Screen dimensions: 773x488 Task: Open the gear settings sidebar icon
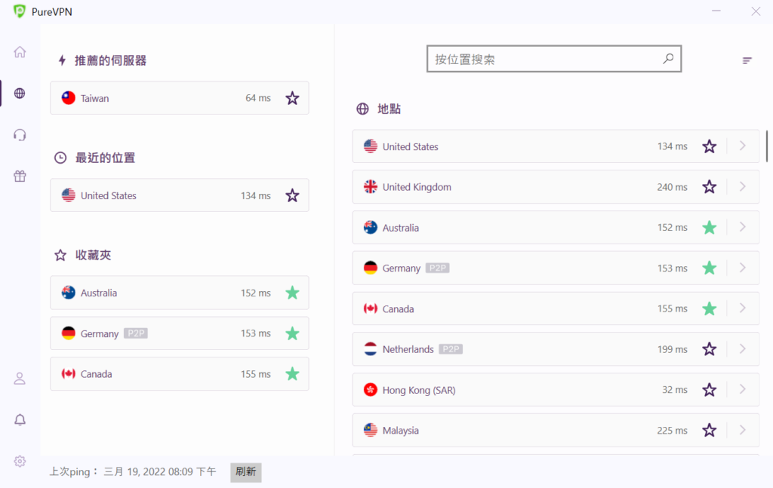tap(20, 461)
